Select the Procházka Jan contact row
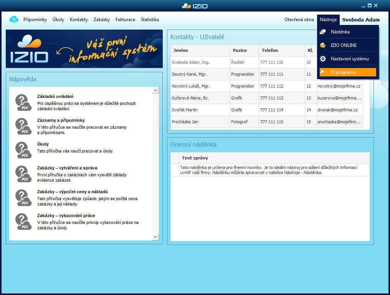390x295 pixels. coord(266,122)
